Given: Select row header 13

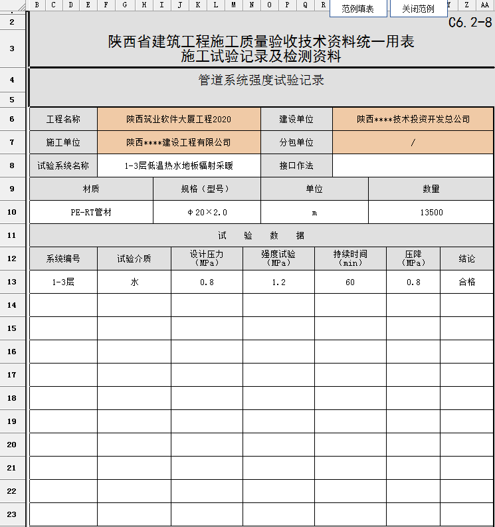Looking at the screenshot, I should 12,282.
